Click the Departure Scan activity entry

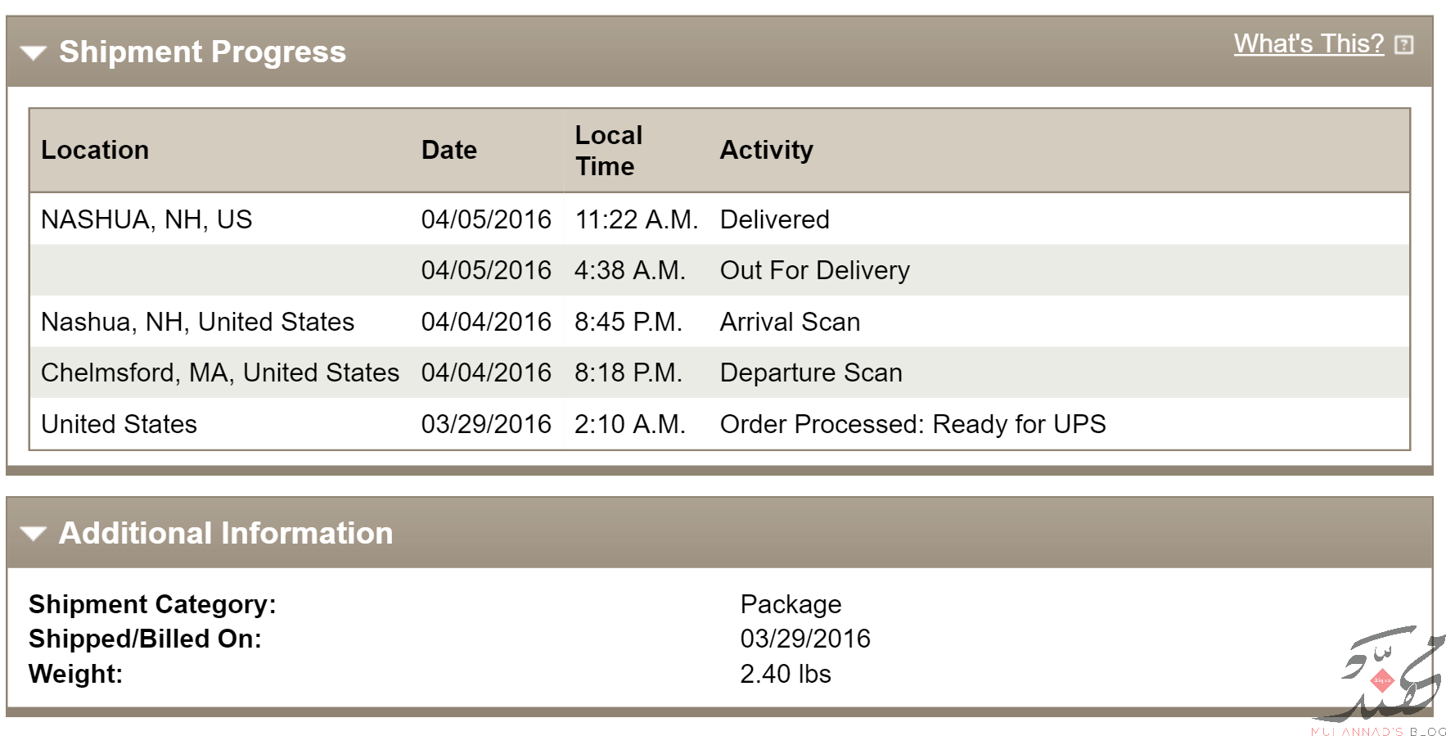[811, 373]
